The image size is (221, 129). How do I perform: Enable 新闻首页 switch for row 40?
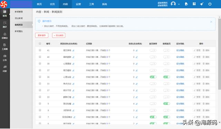click(166, 57)
